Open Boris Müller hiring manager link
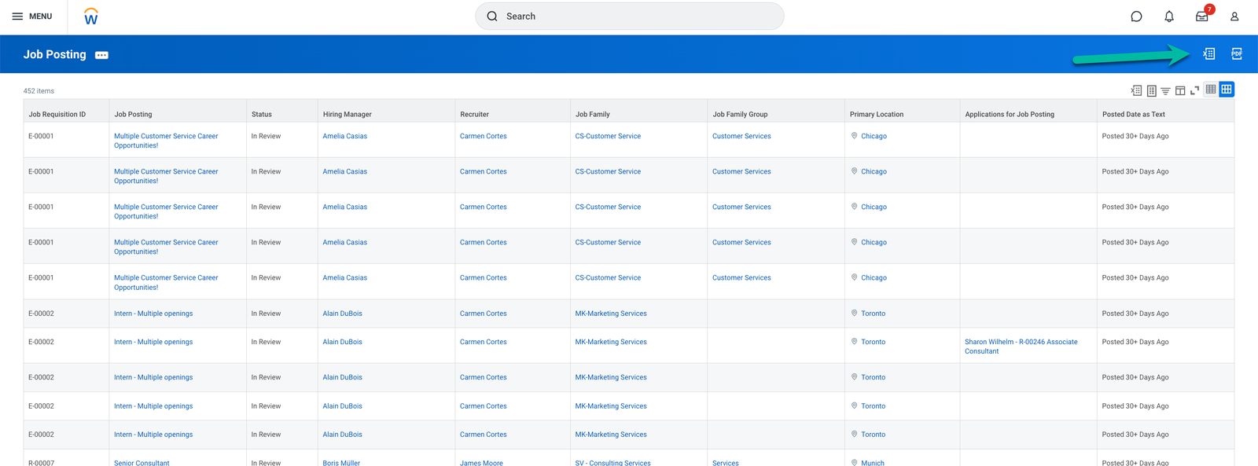Viewport: 1258px width, 466px height. pos(341,463)
